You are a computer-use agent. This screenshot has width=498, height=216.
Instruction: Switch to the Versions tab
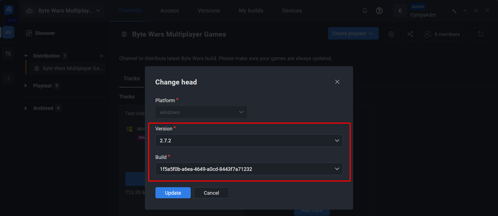[209, 11]
